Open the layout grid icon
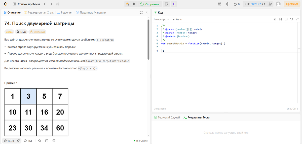The height and width of the screenshot is (144, 302). point(220,4)
